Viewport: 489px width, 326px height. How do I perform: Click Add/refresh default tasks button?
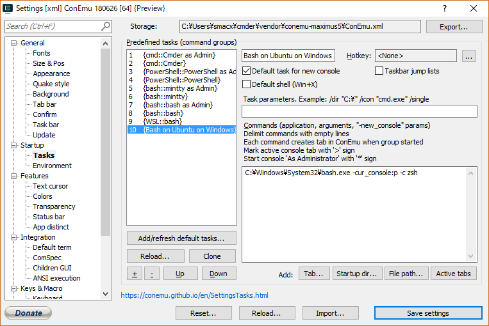coord(181,238)
